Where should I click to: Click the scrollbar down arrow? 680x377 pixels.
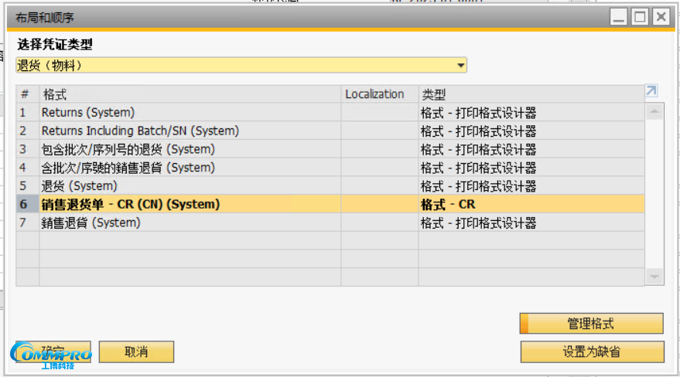pyautogui.click(x=654, y=277)
